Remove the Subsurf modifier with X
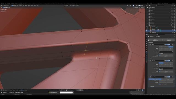This screenshot has width=176, height=99. click(173, 77)
